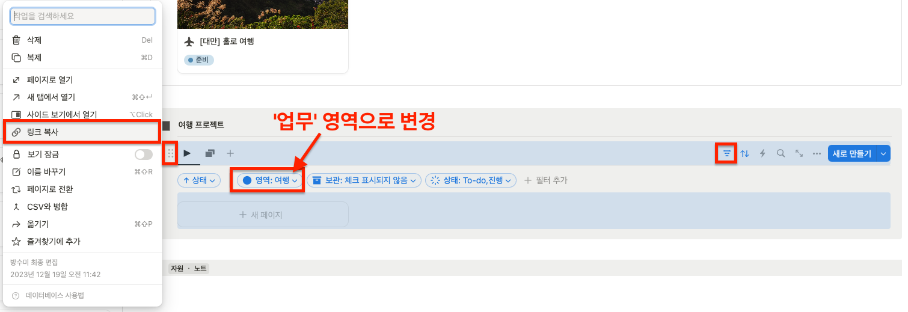Click the filter icon in the database toolbar
Image resolution: width=908 pixels, height=312 pixels.
[x=727, y=153]
